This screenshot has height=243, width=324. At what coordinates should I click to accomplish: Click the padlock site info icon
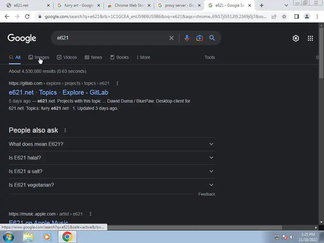[x=40, y=16]
